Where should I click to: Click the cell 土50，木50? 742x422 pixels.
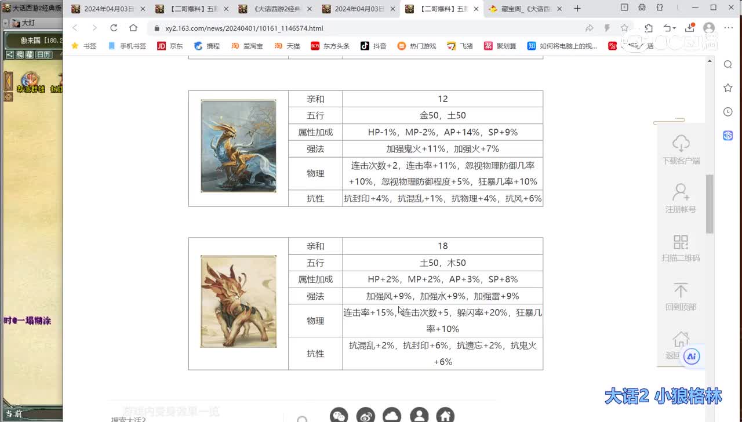(443, 263)
